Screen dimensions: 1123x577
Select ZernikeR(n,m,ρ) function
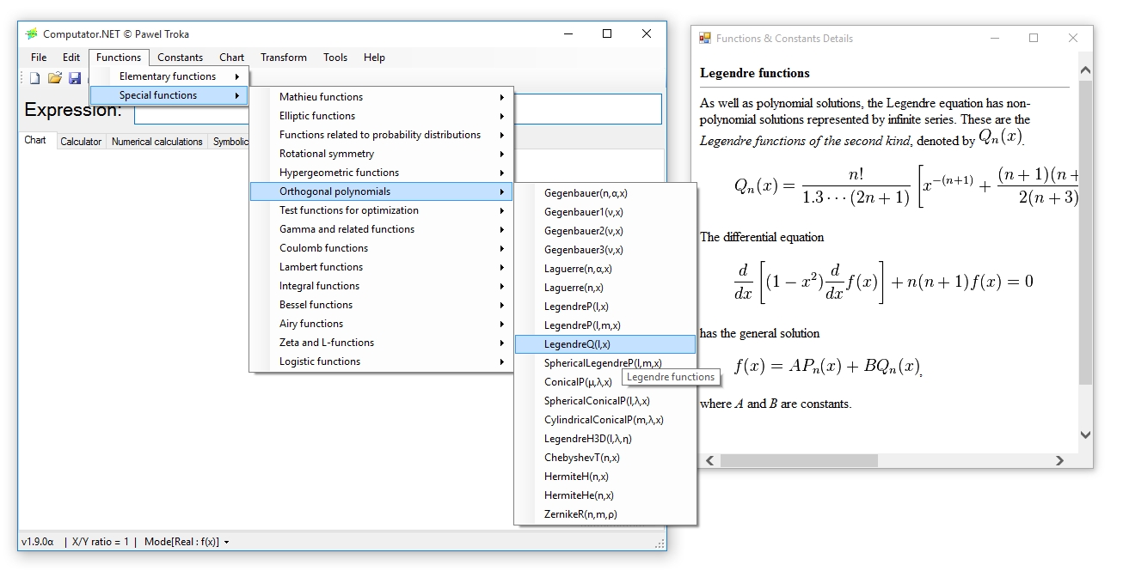pyautogui.click(x=605, y=514)
